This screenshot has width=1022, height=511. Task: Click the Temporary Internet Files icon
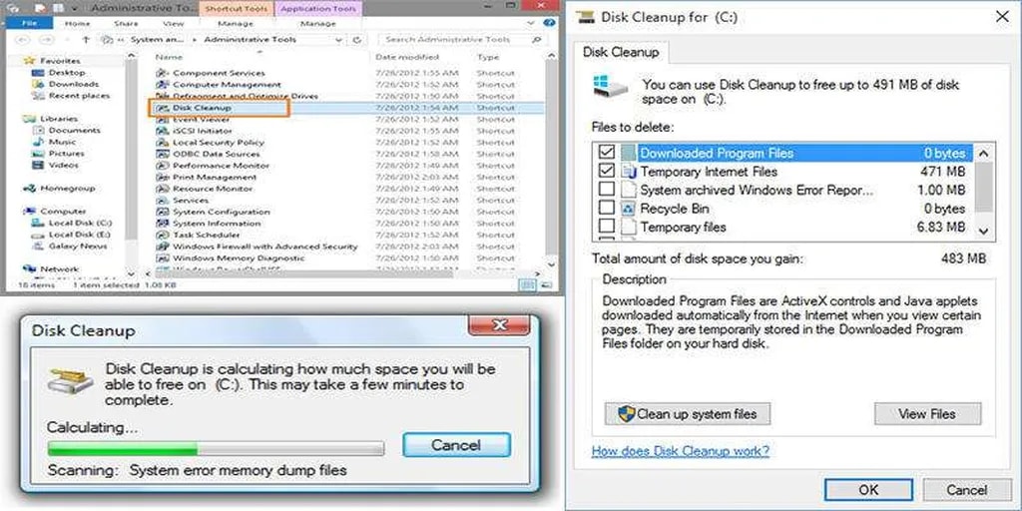(x=628, y=172)
